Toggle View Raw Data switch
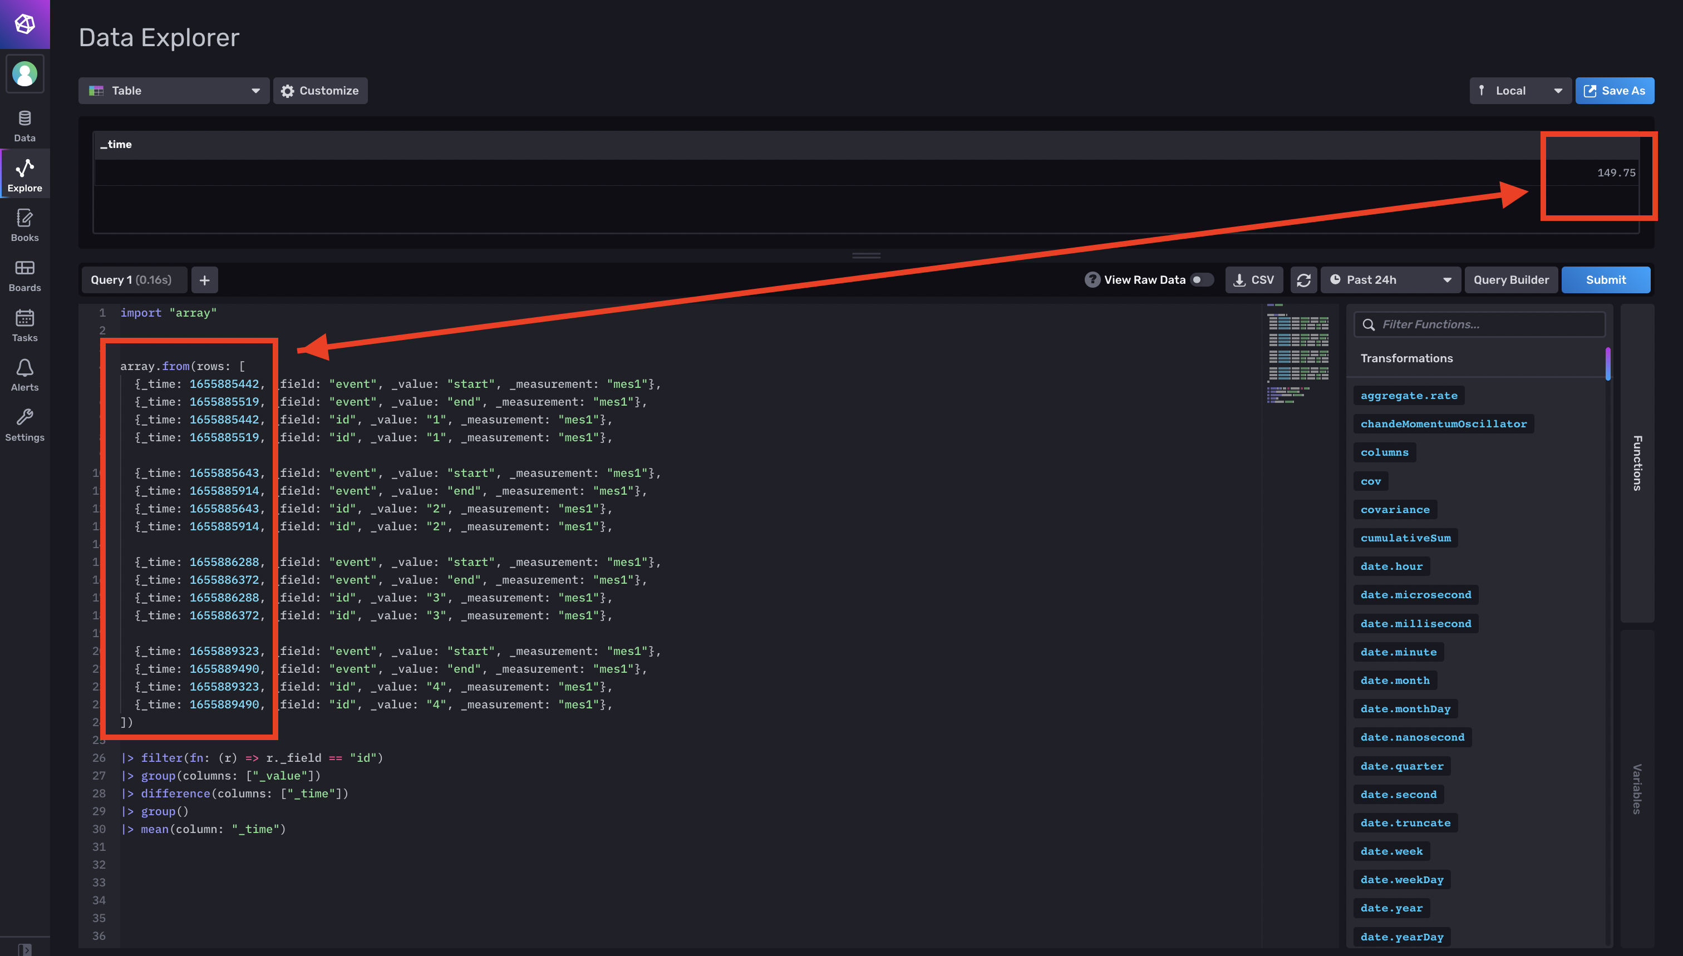This screenshot has height=956, width=1683. pyautogui.click(x=1201, y=280)
